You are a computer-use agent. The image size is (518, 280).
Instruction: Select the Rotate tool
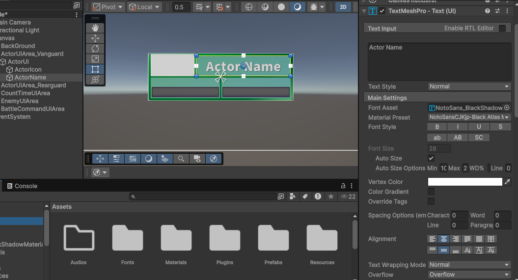tap(95, 49)
